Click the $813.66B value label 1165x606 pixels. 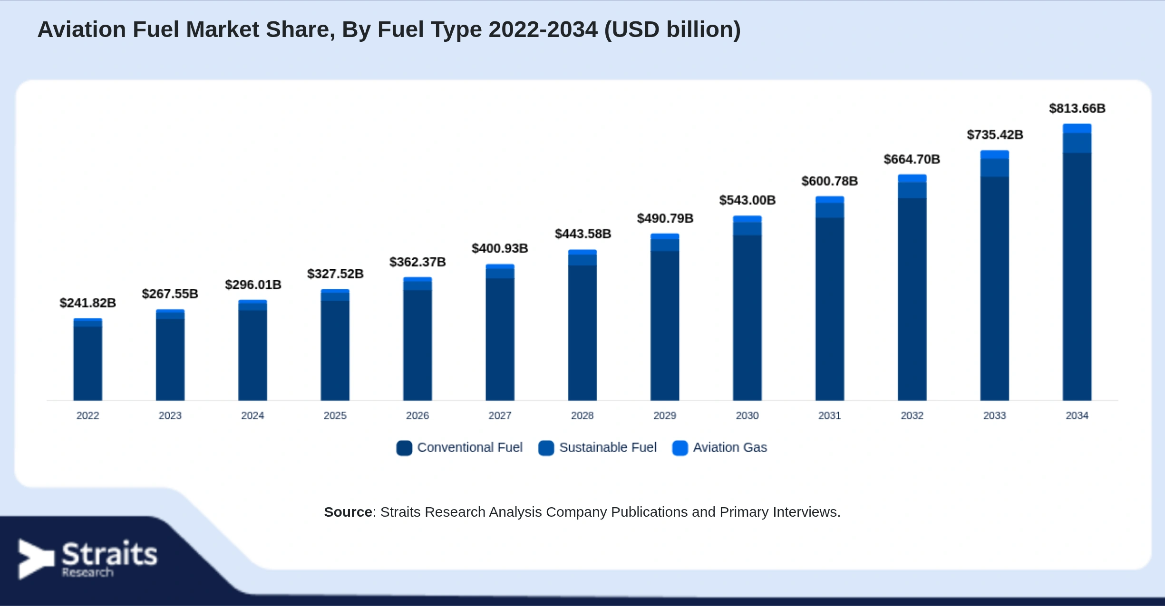pos(1077,108)
